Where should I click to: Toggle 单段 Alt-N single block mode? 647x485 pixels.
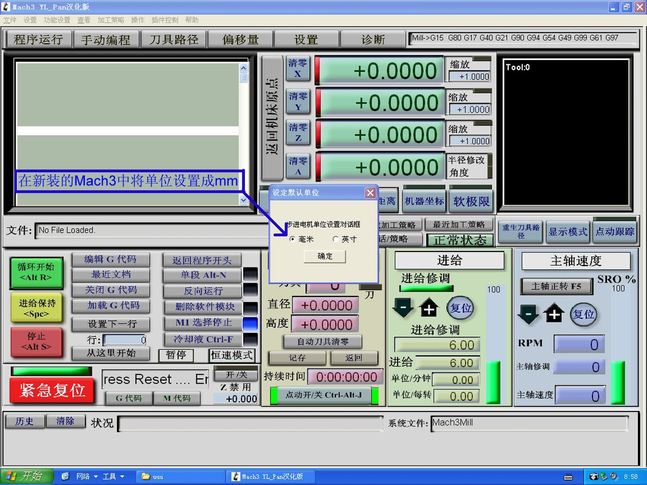[202, 275]
